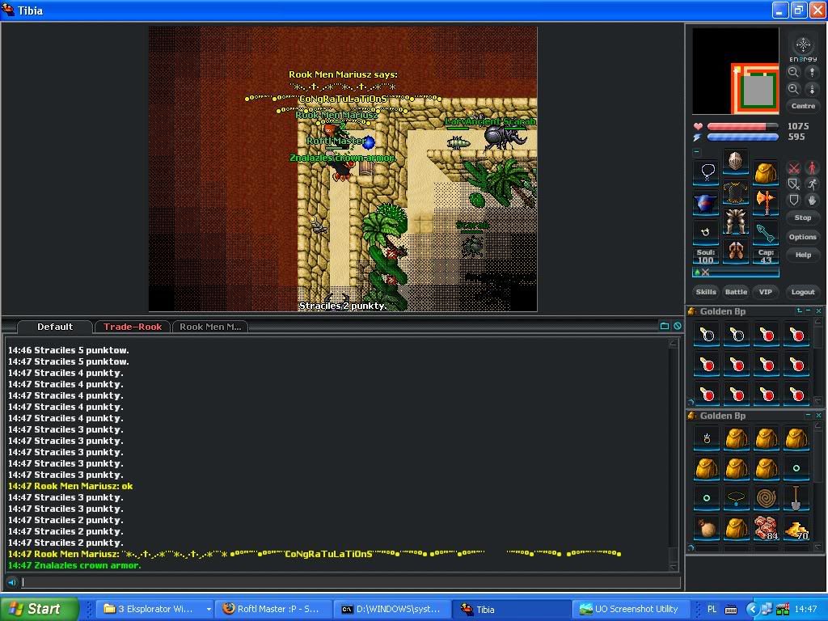Open the Options button

tap(802, 237)
